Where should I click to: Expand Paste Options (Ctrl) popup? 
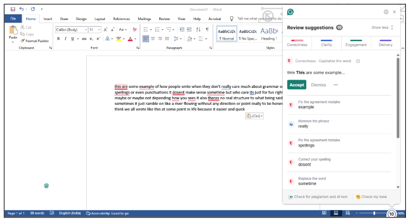254,116
